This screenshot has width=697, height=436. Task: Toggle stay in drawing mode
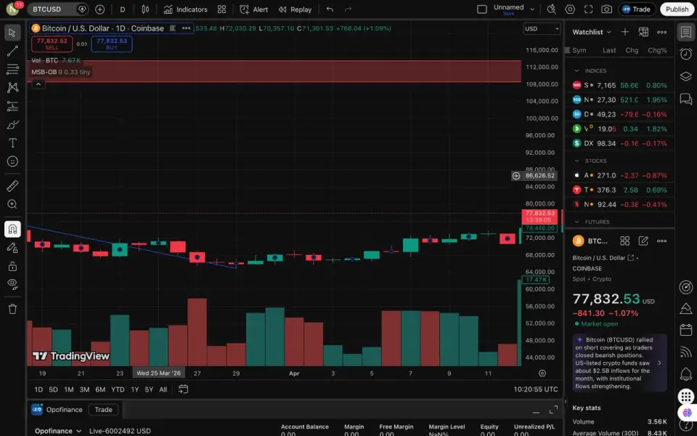click(12, 248)
